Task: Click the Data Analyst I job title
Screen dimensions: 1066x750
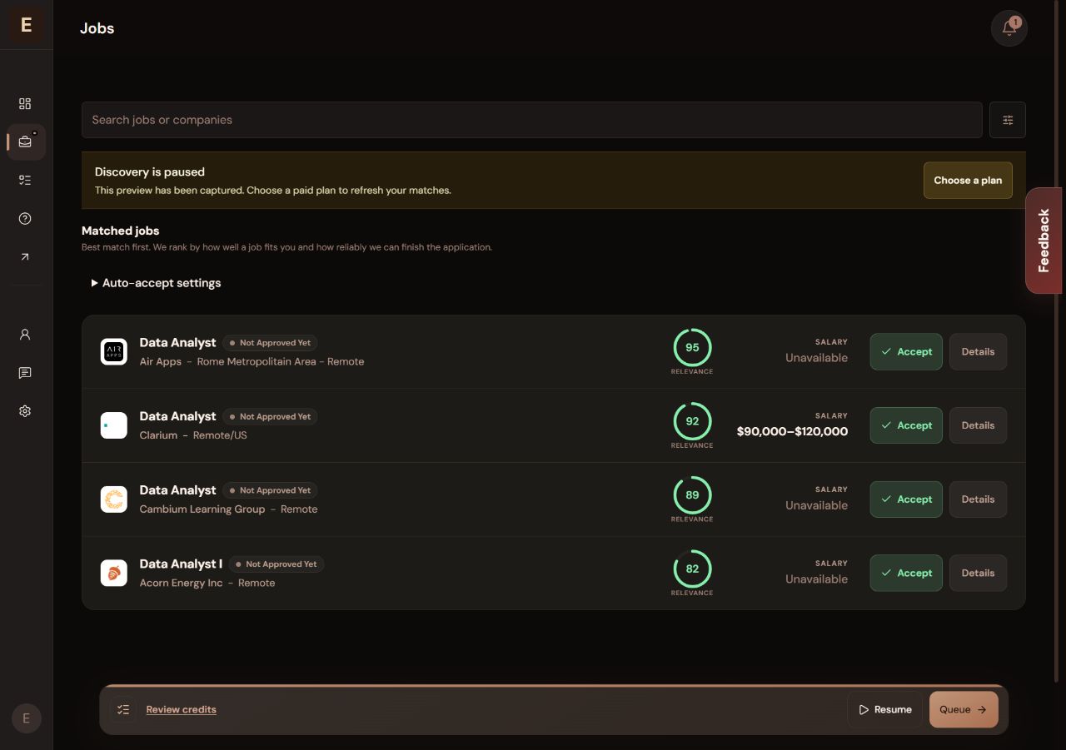Action: pos(181,564)
